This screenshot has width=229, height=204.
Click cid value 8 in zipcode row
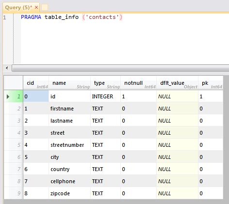(36, 193)
